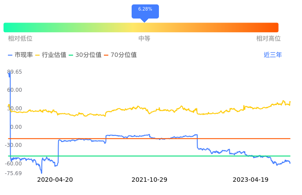Select the 相对高位 label
The image size is (302, 195).
click(x=268, y=39)
